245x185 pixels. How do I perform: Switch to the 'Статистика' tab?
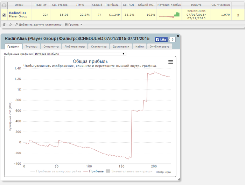point(99,47)
